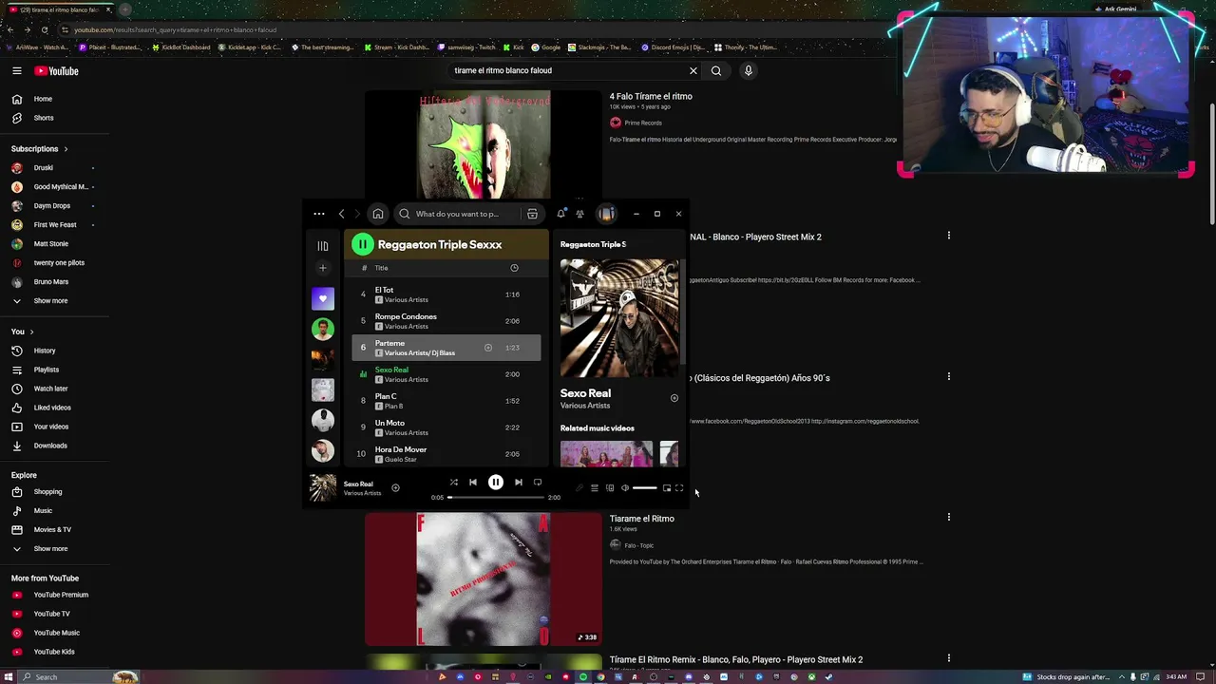Open options for Tiarame el Ritmo video
The height and width of the screenshot is (684, 1216).
click(x=948, y=518)
